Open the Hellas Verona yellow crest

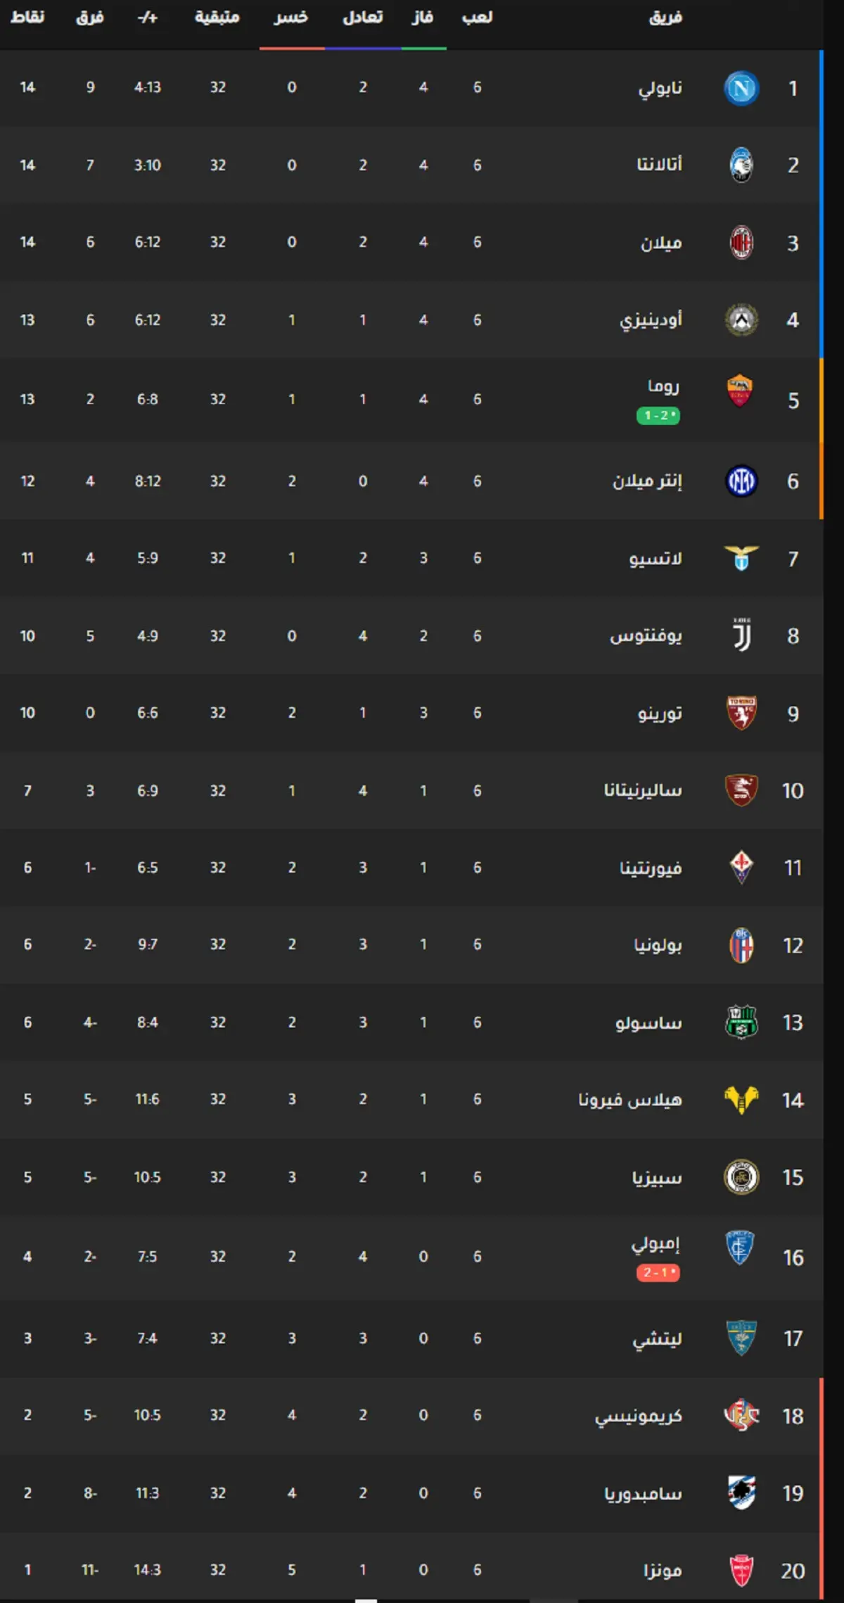coord(741,1100)
